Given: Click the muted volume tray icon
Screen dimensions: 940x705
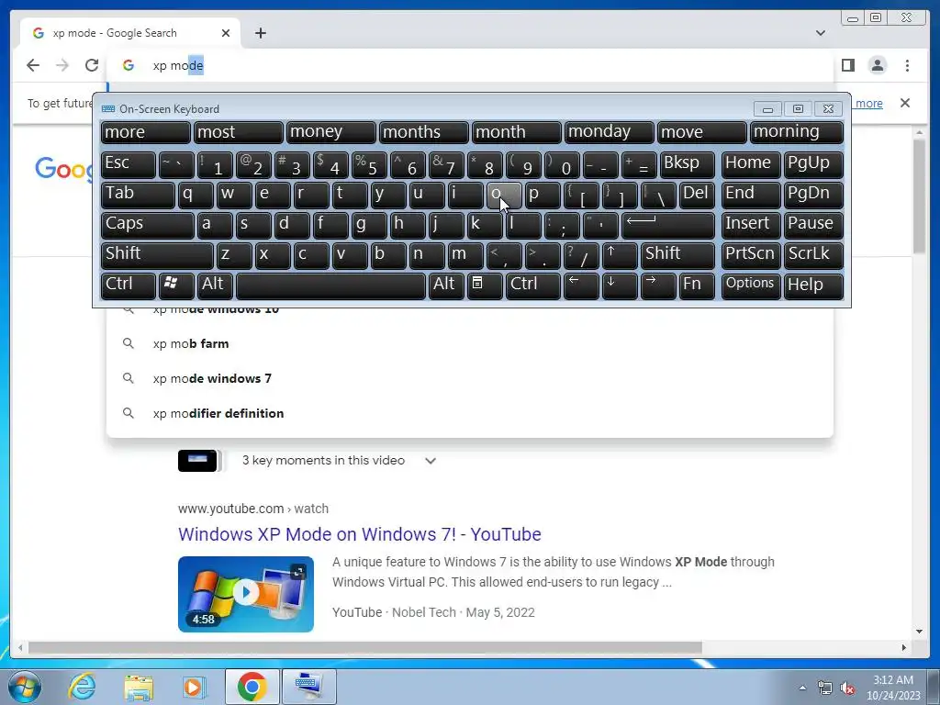Looking at the screenshot, I should 847,688.
